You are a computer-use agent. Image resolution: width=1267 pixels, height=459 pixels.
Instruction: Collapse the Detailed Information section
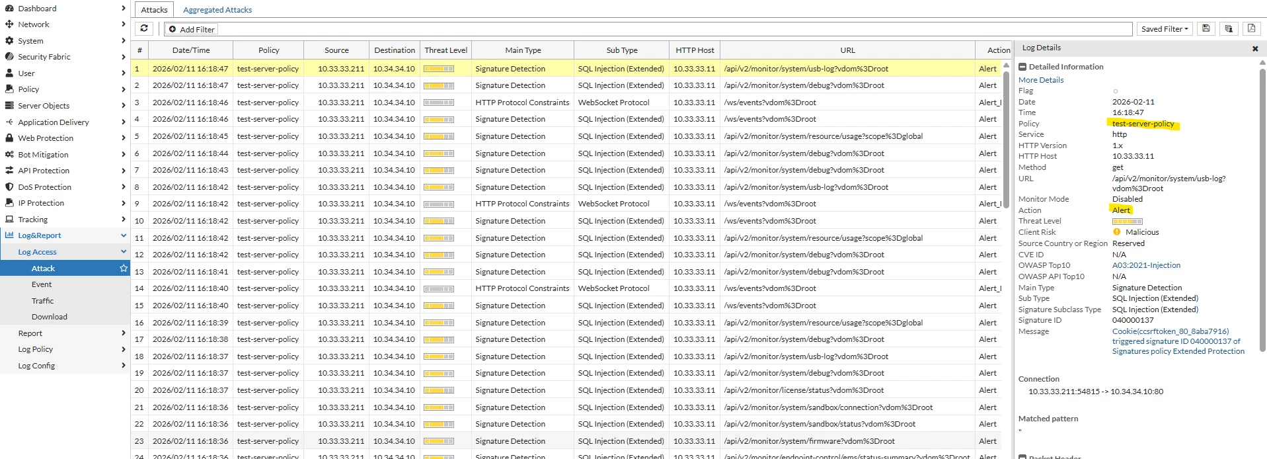pos(1022,67)
